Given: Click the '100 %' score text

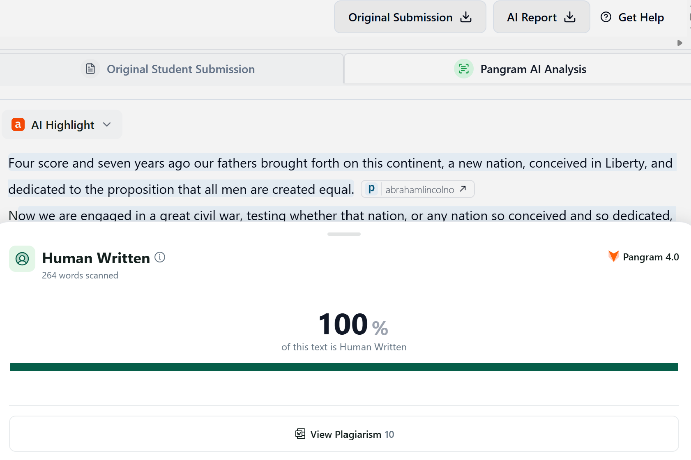Looking at the screenshot, I should click(353, 324).
